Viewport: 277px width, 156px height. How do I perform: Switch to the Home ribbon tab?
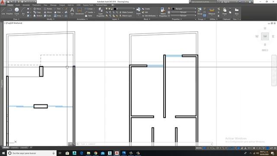click(x=10, y=5)
